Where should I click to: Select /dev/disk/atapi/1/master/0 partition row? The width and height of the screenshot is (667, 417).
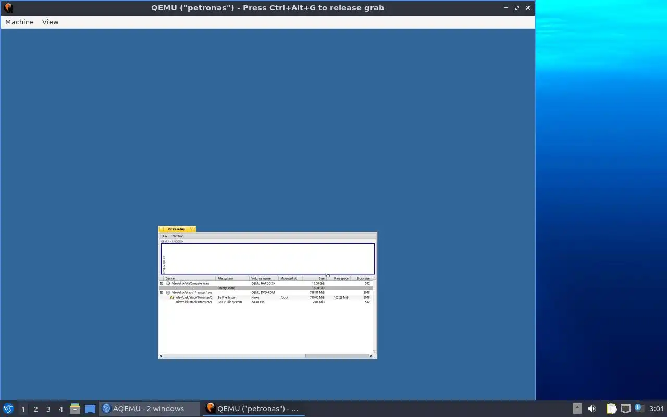(x=266, y=297)
